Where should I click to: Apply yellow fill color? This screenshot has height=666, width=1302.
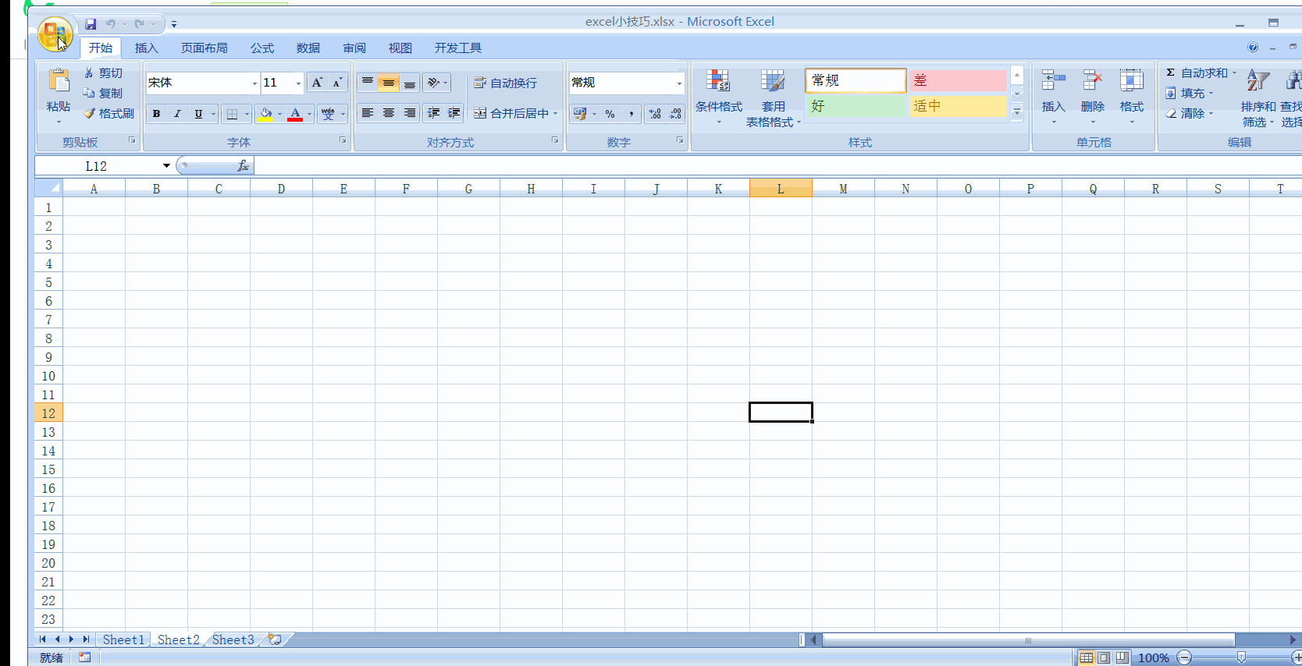click(x=266, y=114)
